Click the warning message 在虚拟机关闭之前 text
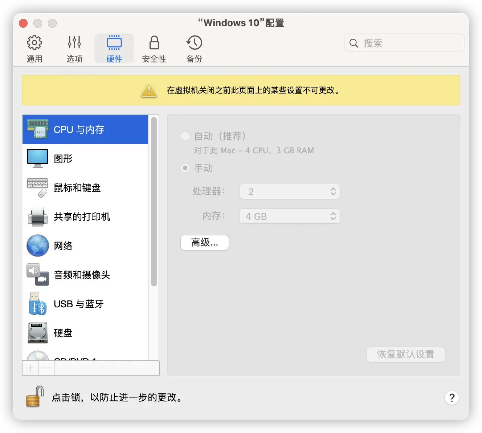The height and width of the screenshot is (433, 482). pos(254,90)
